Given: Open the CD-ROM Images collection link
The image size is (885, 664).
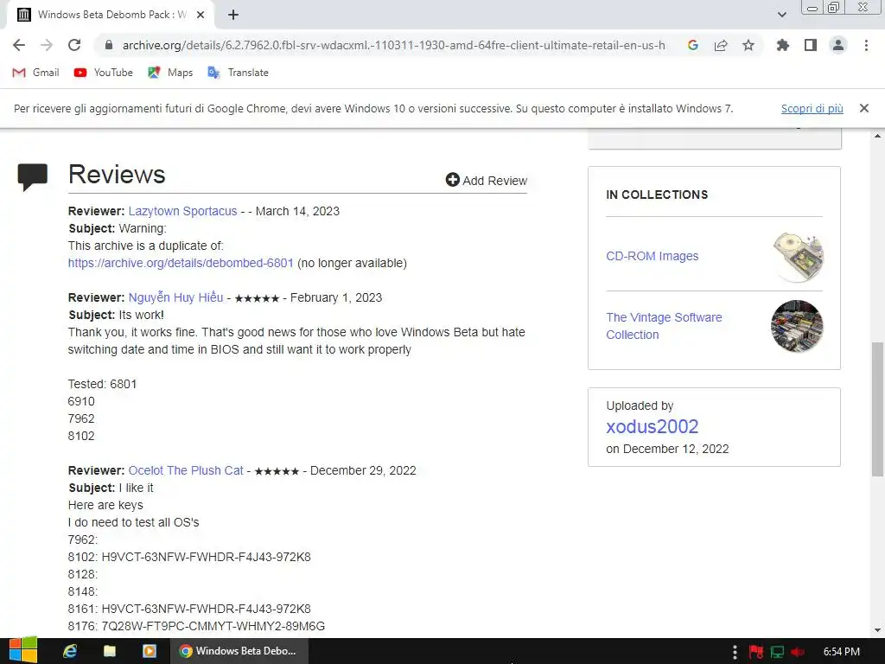Looking at the screenshot, I should pyautogui.click(x=652, y=256).
